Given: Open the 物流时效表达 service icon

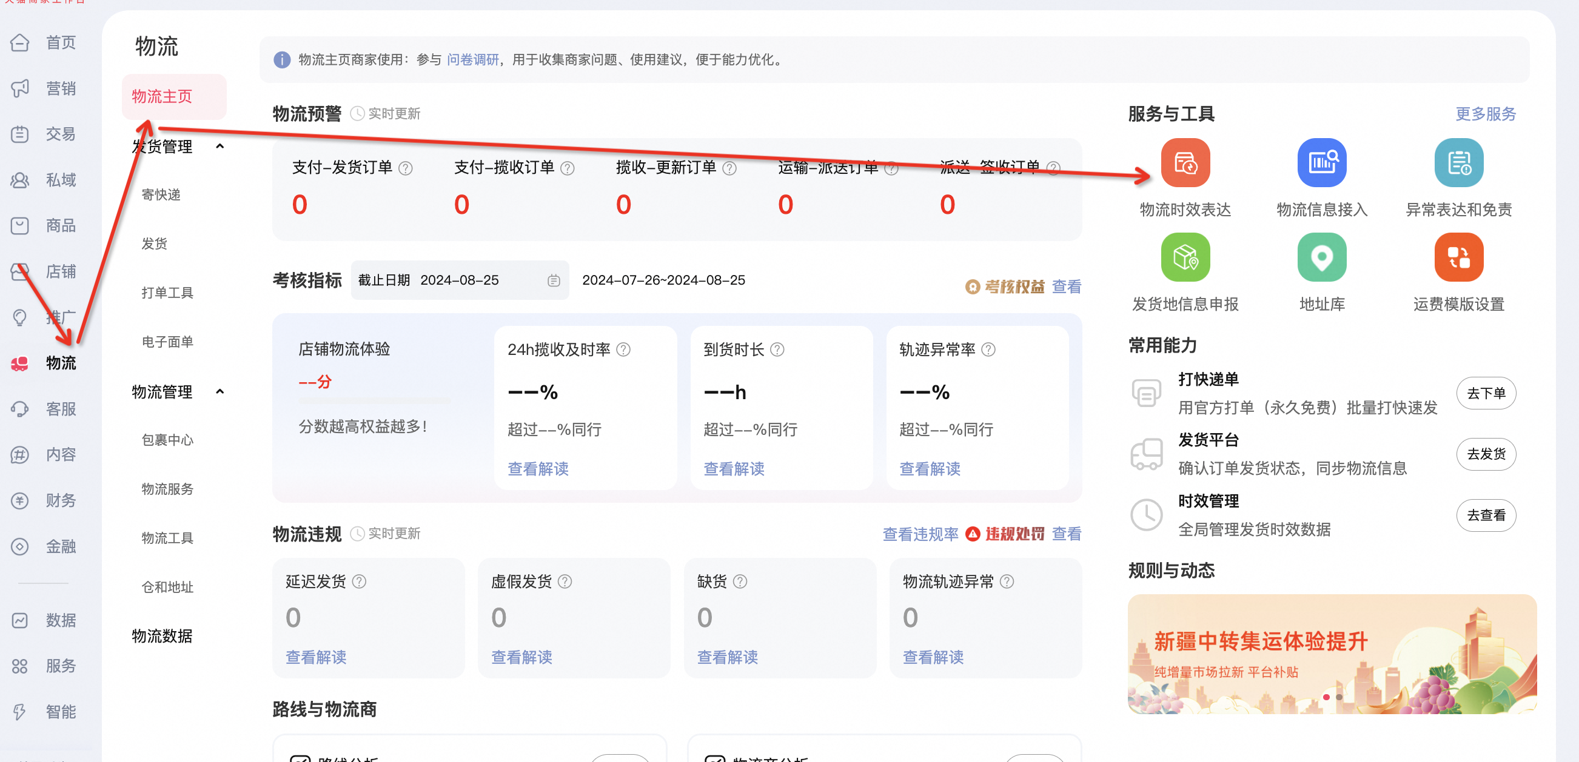Looking at the screenshot, I should (1185, 162).
